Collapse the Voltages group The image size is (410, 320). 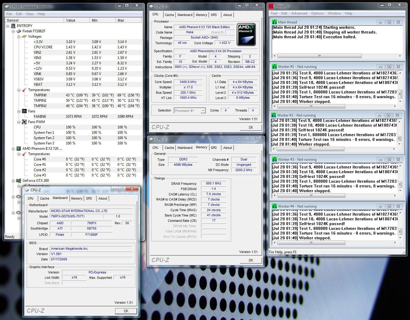(x=19, y=36)
